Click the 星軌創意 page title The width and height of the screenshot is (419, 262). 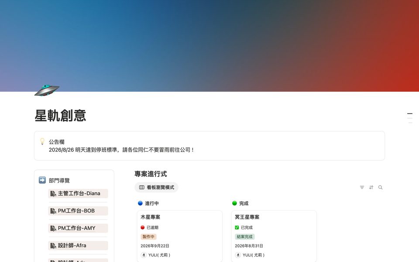click(x=60, y=115)
